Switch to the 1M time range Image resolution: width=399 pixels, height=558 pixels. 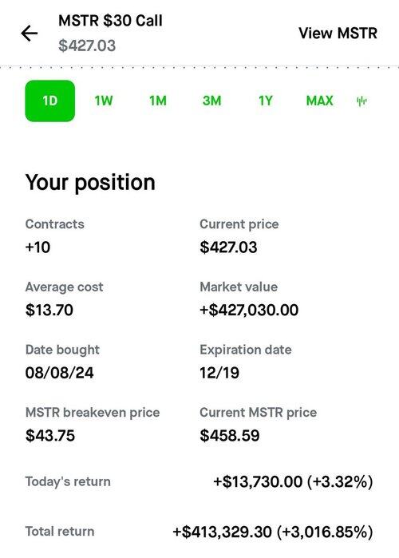pyautogui.click(x=157, y=101)
